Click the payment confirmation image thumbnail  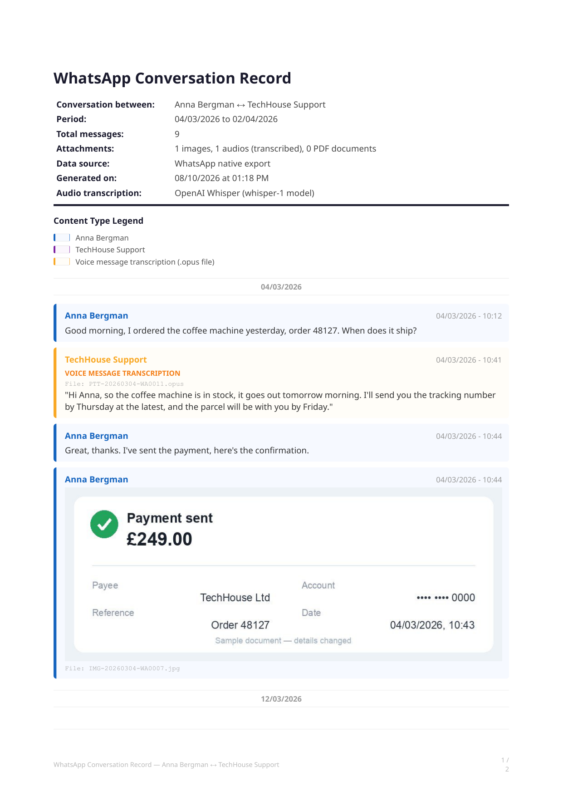click(x=284, y=574)
